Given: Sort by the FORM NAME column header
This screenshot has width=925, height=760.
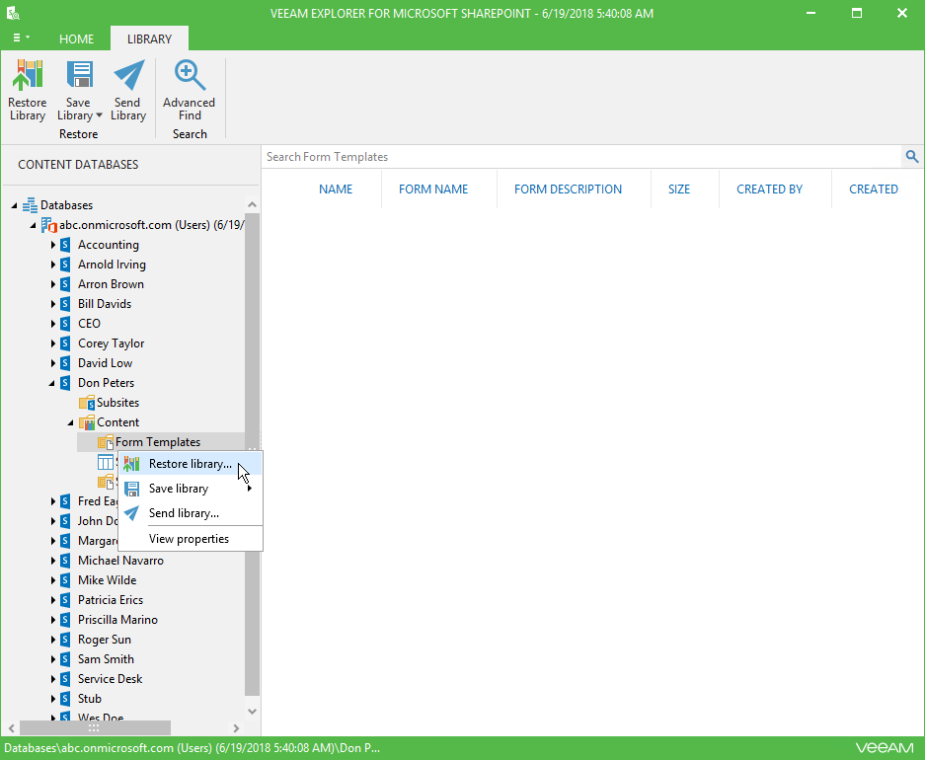Looking at the screenshot, I should click(x=433, y=190).
